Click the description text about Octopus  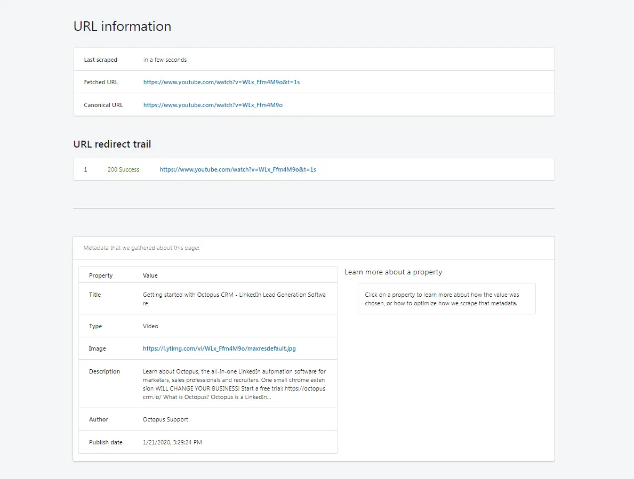coord(234,384)
